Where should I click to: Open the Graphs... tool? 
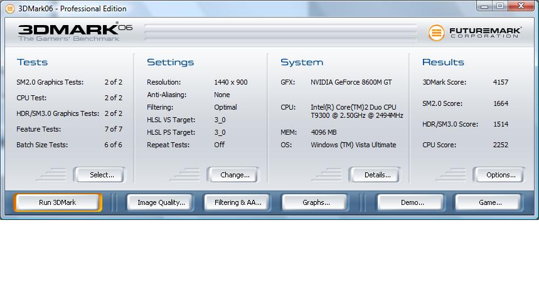pos(315,202)
